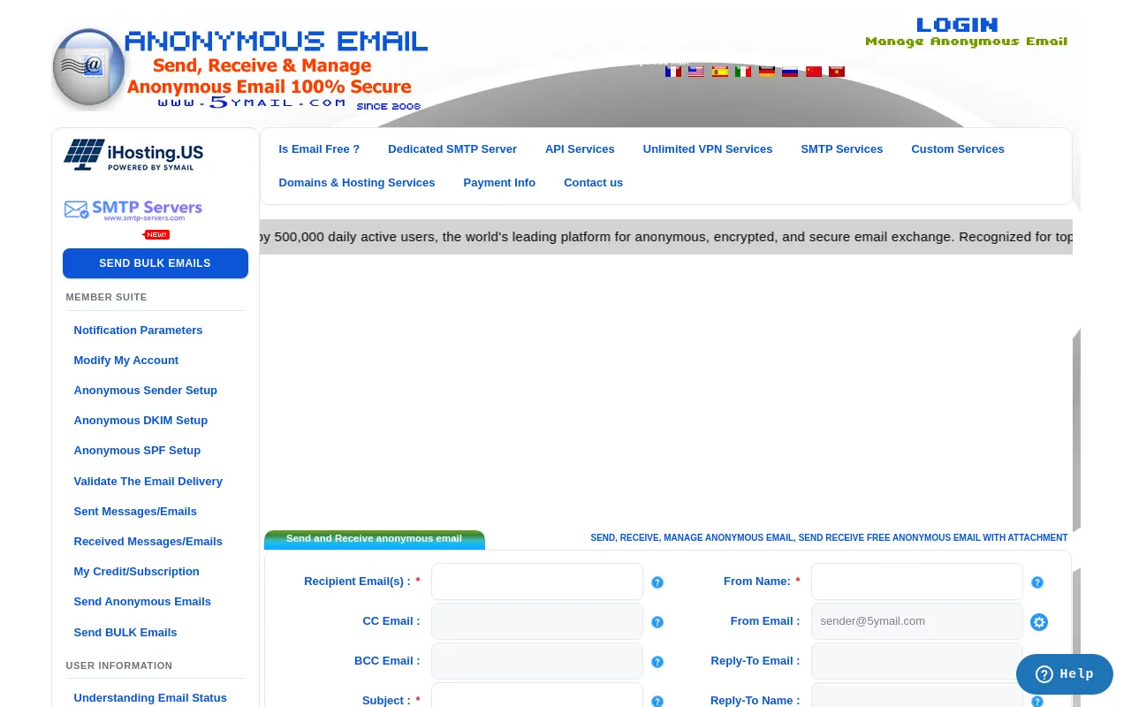1131x707 pixels.
Task: Focus the CC Email field
Action: coord(537,621)
